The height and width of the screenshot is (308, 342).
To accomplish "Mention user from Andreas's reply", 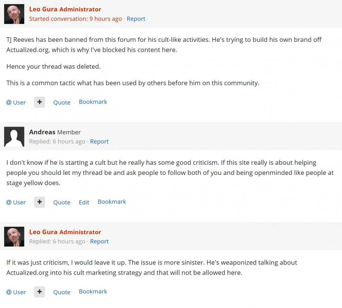I will (x=16, y=202).
